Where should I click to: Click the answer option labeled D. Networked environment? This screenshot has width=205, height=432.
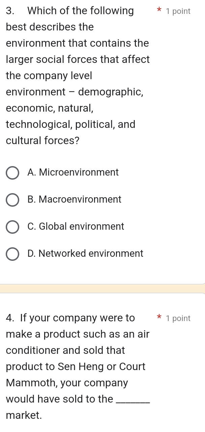(85, 254)
